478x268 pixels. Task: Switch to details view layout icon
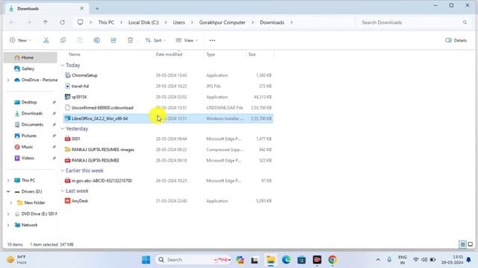463,244
